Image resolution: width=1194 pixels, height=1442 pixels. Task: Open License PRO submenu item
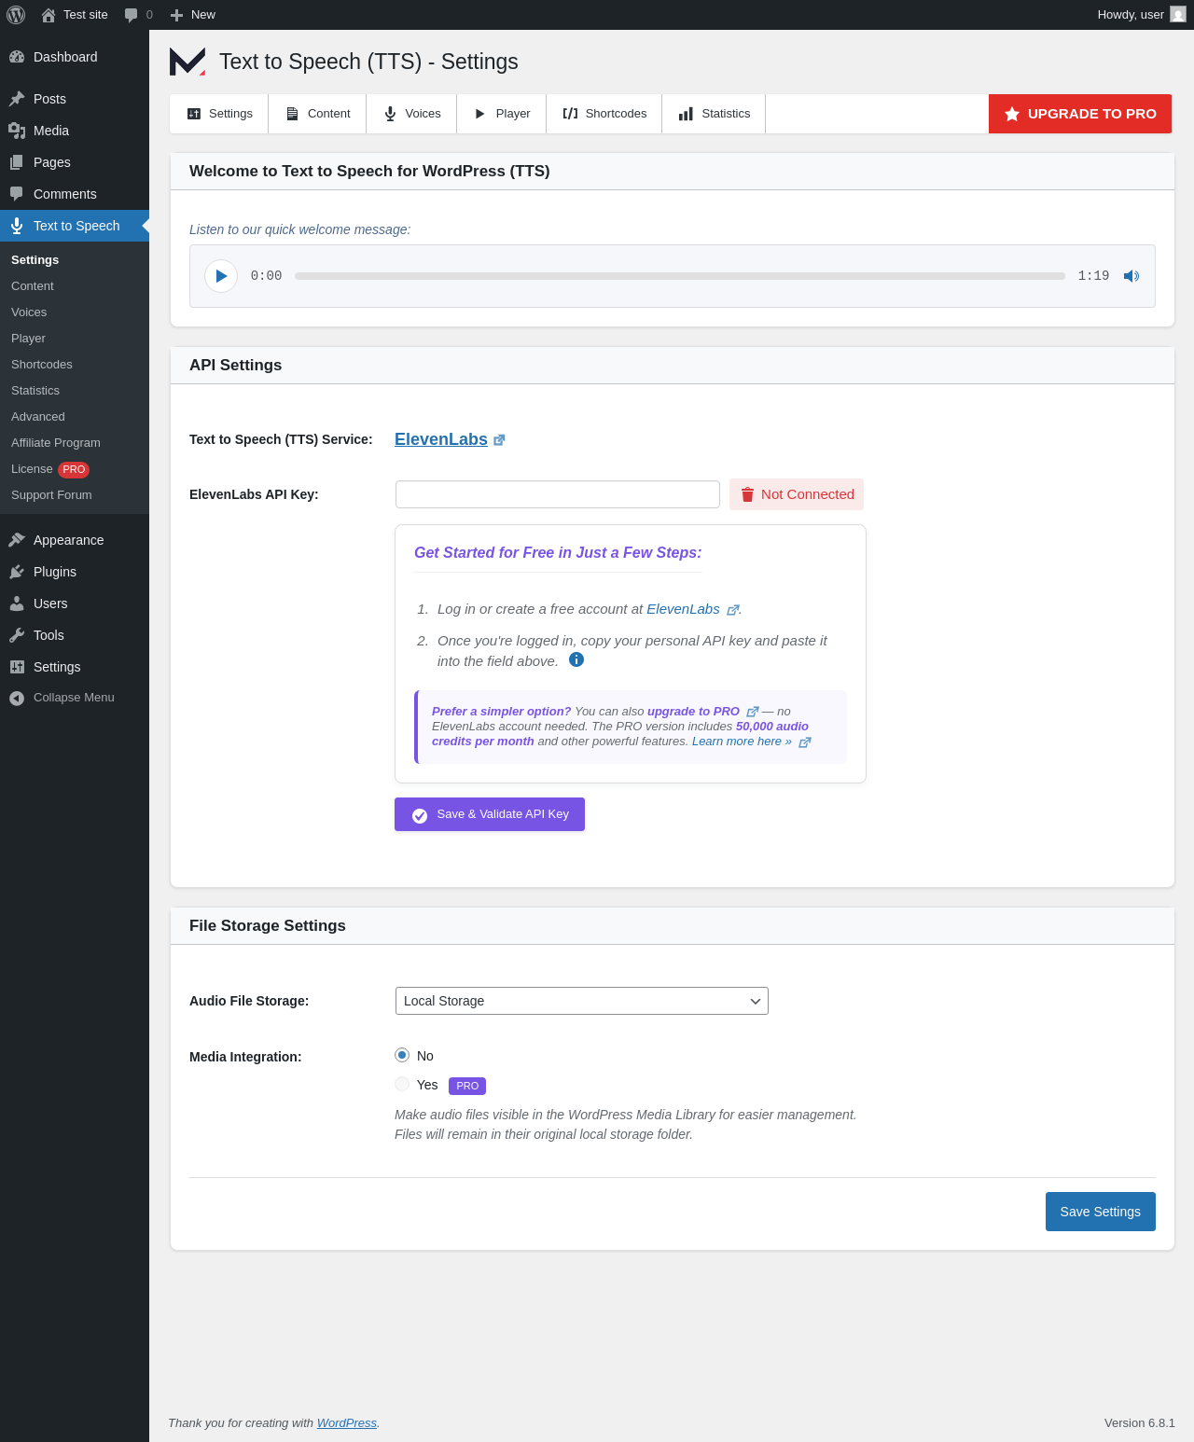point(75,469)
